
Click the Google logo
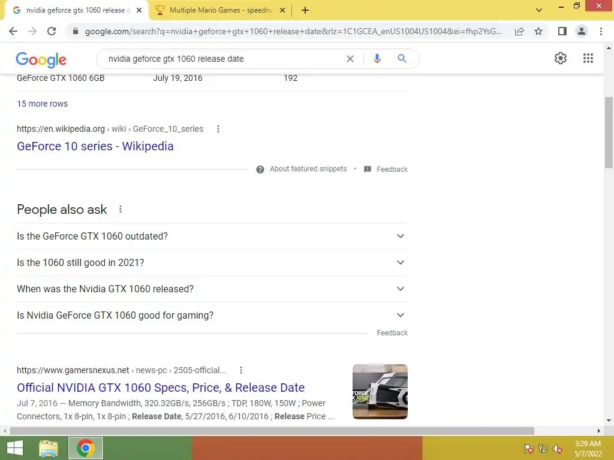pyautogui.click(x=41, y=59)
